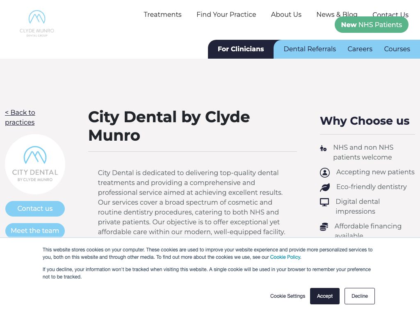Screen dimensions: 420x315
Task: Click the Why Choose us heading
Action: click(x=365, y=121)
